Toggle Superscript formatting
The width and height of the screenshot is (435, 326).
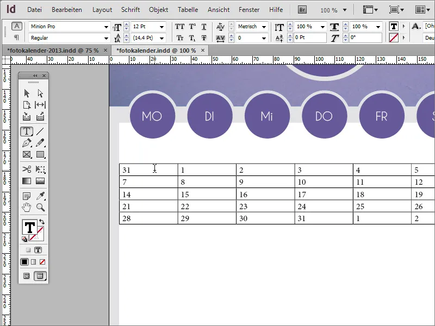192,27
